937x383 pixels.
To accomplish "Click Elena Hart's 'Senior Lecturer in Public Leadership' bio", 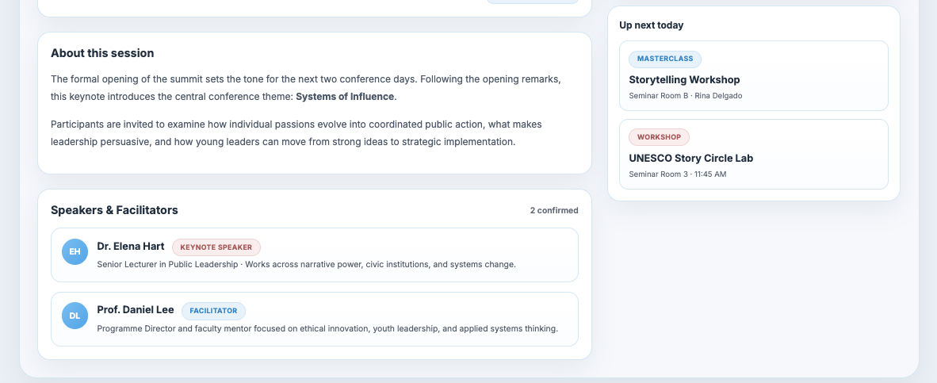I will pos(306,264).
